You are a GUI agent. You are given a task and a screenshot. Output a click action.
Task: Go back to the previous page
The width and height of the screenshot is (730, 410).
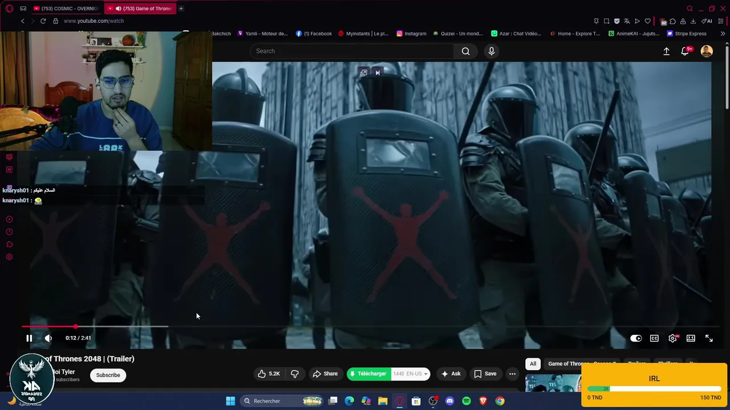[x=23, y=21]
